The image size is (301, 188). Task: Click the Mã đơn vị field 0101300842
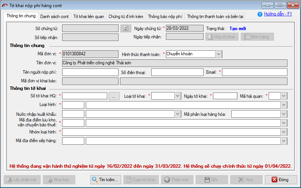coord(90,54)
